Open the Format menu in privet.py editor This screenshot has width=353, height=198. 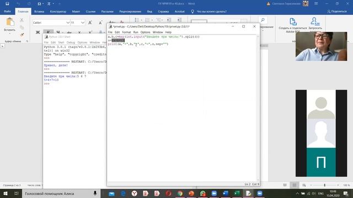click(126, 32)
